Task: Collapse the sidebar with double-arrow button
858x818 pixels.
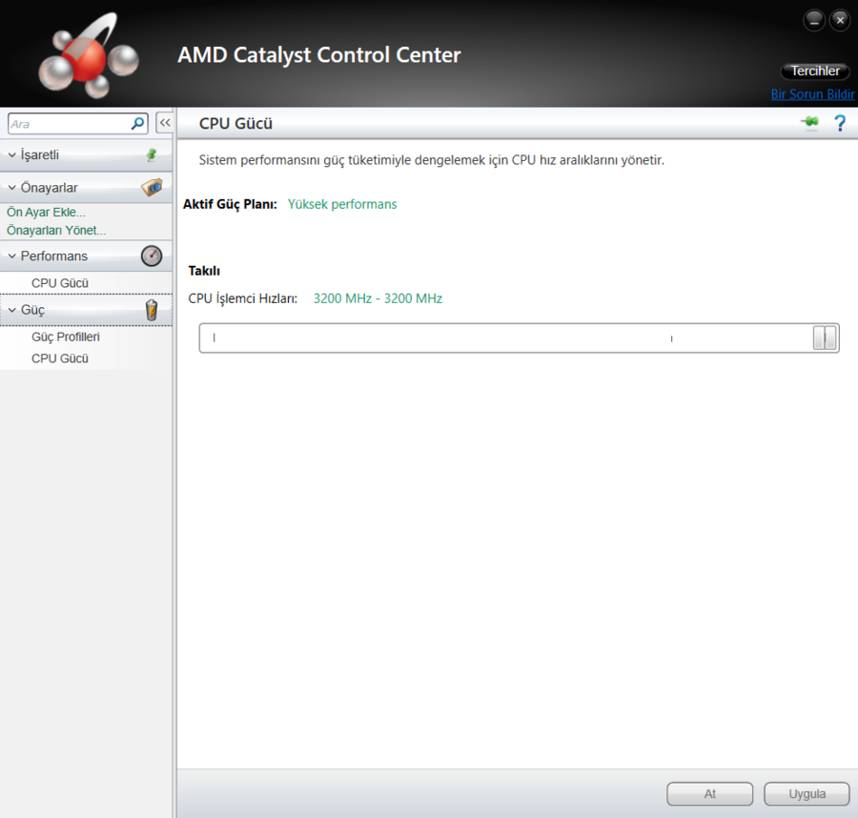Action: click(165, 123)
